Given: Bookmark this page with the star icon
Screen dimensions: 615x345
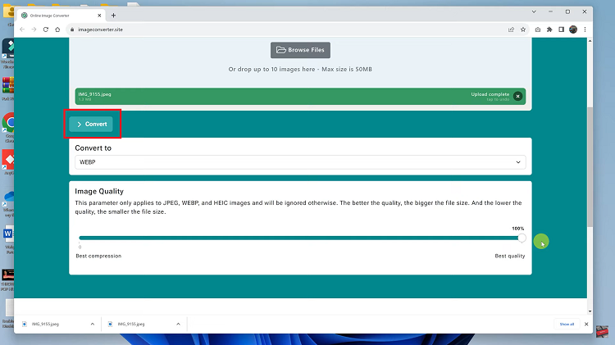Looking at the screenshot, I should [524, 30].
